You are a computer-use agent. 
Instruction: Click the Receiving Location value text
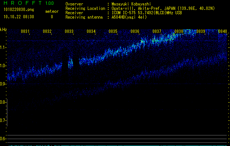(x=163, y=8)
